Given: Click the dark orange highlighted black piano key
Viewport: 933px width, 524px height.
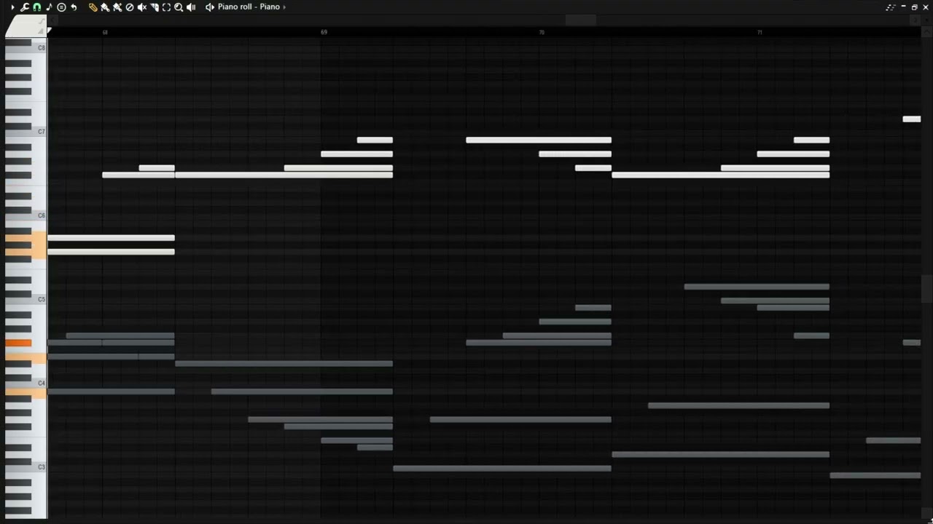Looking at the screenshot, I should tap(18, 343).
